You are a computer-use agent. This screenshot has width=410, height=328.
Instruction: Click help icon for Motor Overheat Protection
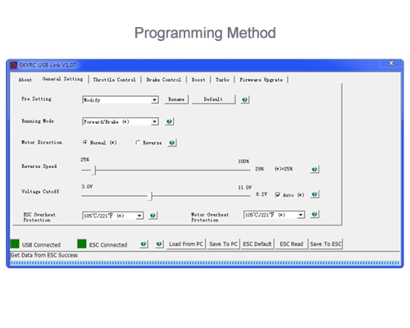click(x=315, y=214)
